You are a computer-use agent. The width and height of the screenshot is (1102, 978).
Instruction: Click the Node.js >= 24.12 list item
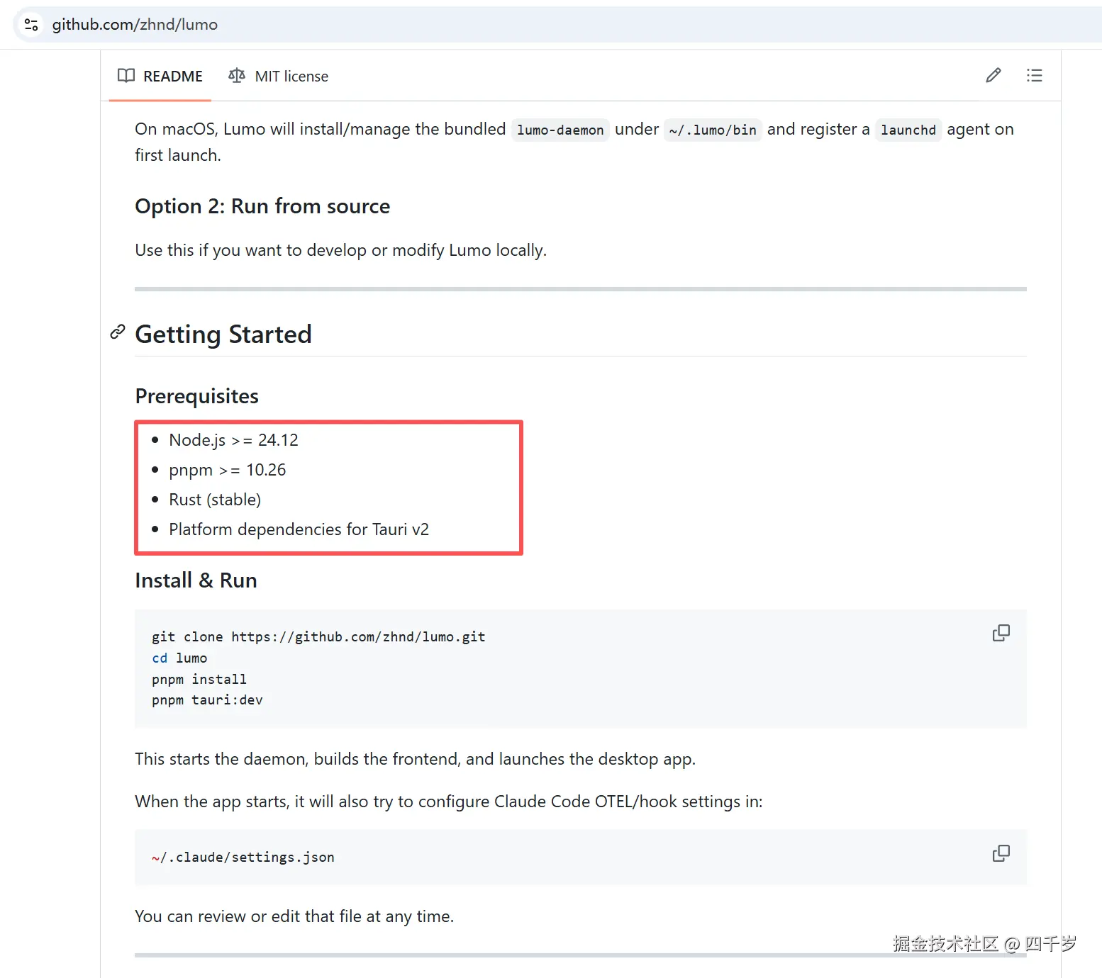click(x=233, y=440)
